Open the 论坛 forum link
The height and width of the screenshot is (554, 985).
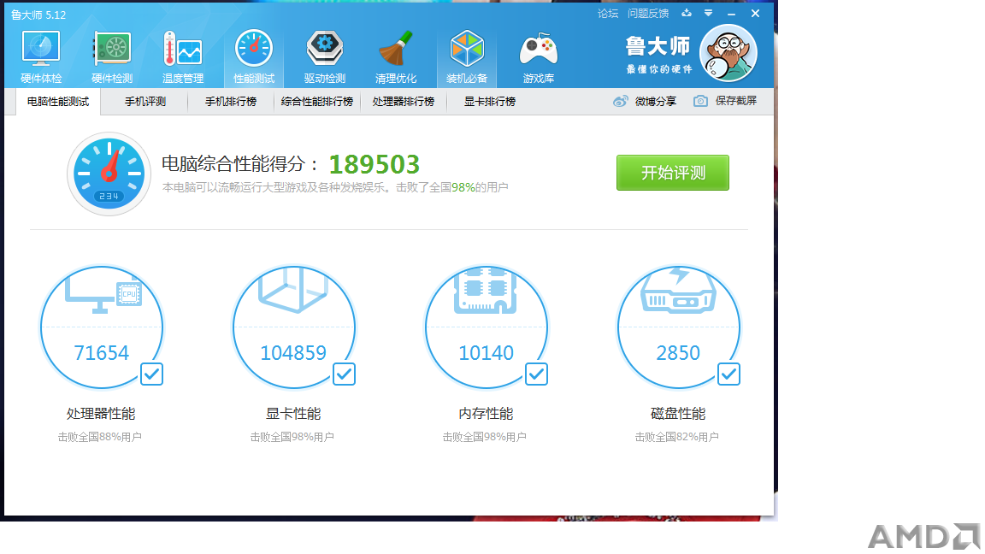pos(608,13)
